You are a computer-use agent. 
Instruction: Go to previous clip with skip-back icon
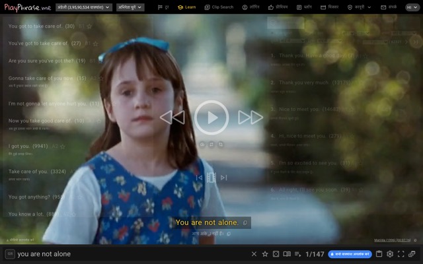tap(199, 178)
